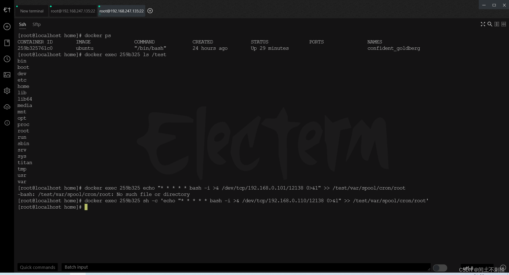Click the 'sbin' directory entry
The height and width of the screenshot is (275, 509).
tap(23, 143)
